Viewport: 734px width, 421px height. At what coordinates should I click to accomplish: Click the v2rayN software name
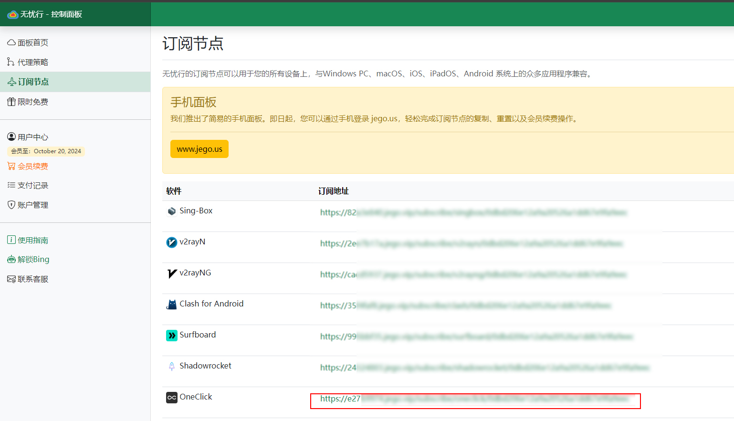click(x=192, y=242)
